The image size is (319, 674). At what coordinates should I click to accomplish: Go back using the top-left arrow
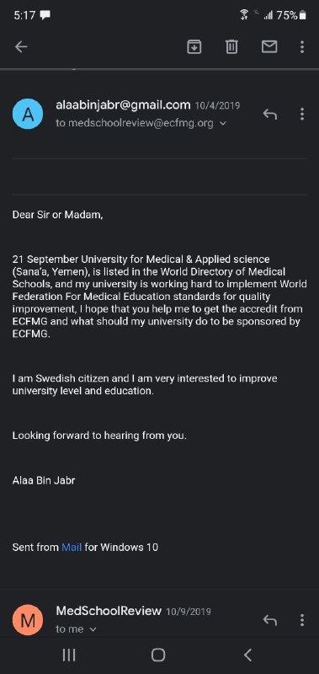(20, 47)
